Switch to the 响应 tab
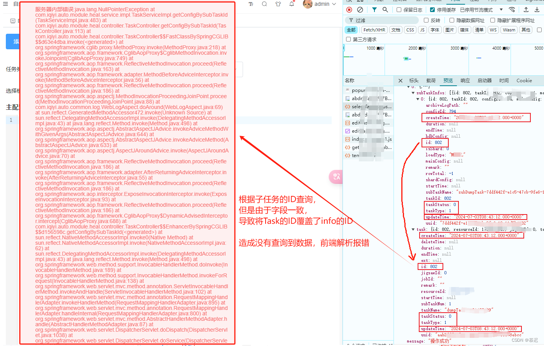The height and width of the screenshot is (346, 544). tap(465, 81)
